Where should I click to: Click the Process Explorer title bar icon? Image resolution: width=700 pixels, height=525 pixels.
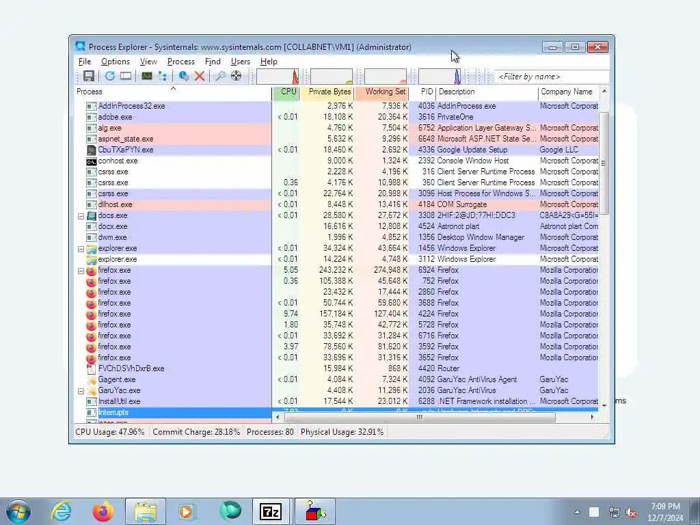pyautogui.click(x=81, y=46)
